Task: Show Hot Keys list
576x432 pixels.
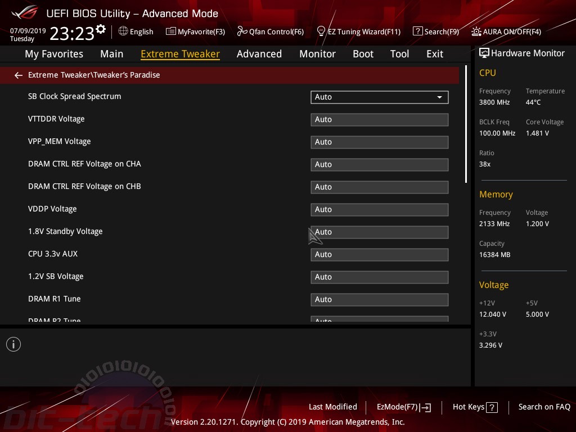Action: coord(475,407)
